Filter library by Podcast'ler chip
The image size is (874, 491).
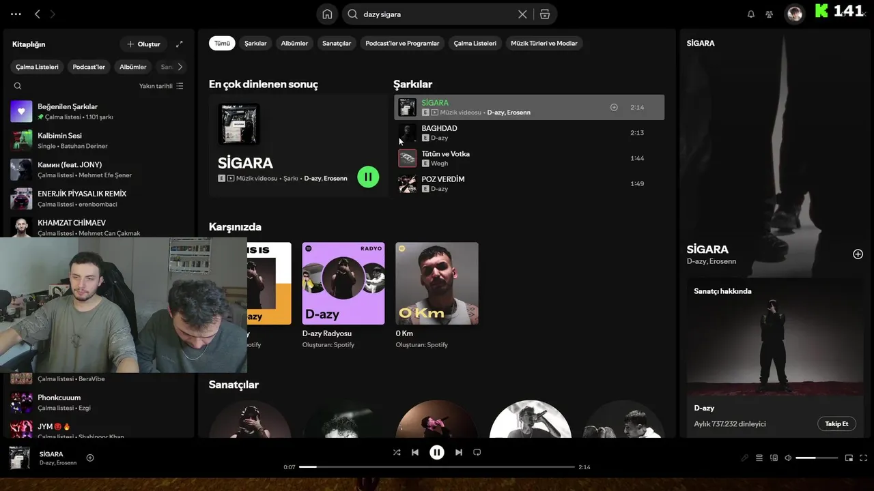(89, 67)
